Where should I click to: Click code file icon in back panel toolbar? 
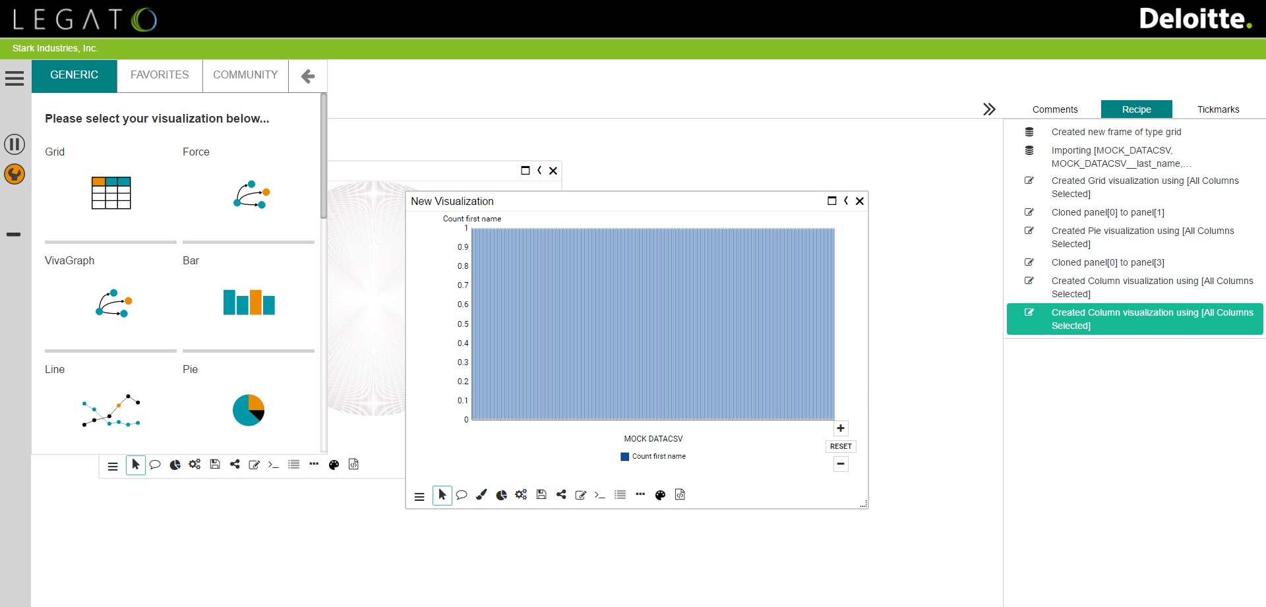point(353,464)
